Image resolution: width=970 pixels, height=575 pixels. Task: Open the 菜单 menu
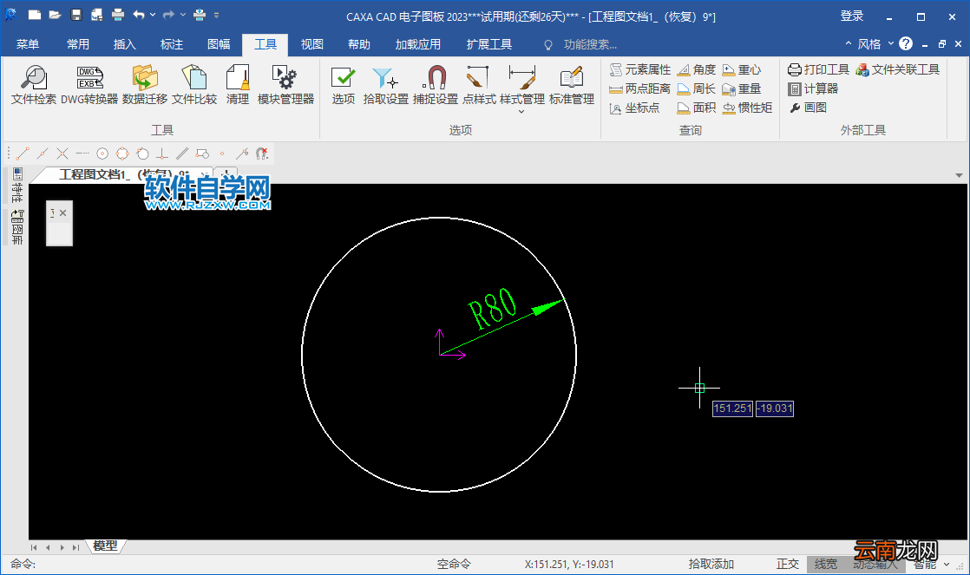27,44
